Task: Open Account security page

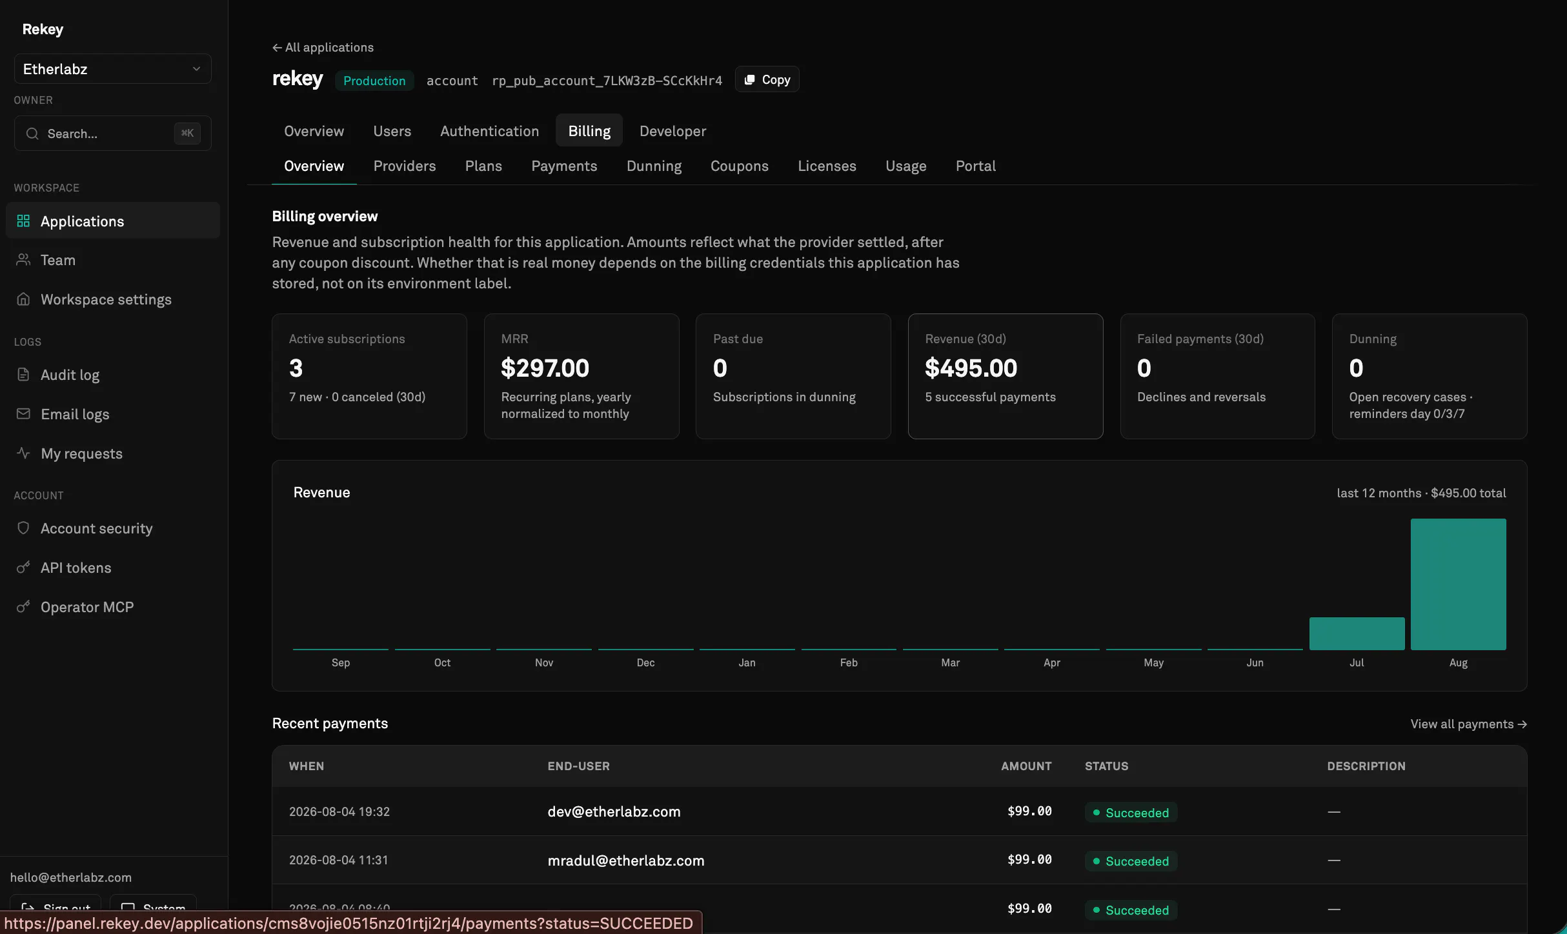Action: (113, 528)
